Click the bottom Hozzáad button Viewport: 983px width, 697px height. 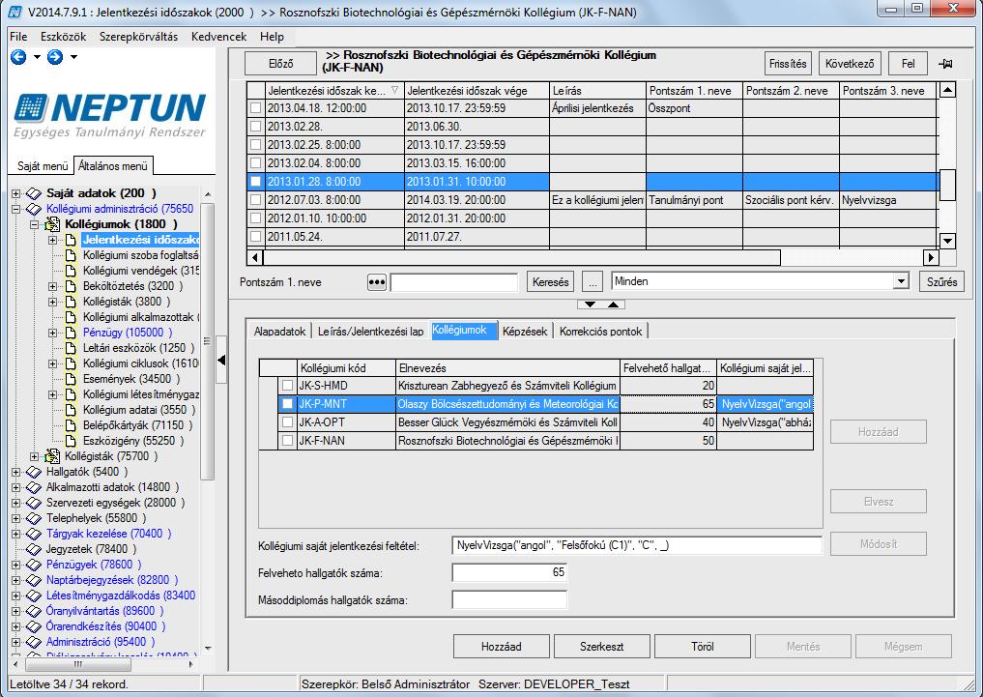coord(501,646)
